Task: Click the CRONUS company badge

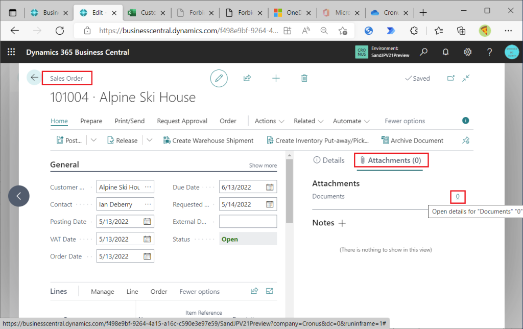Action: pyautogui.click(x=362, y=52)
